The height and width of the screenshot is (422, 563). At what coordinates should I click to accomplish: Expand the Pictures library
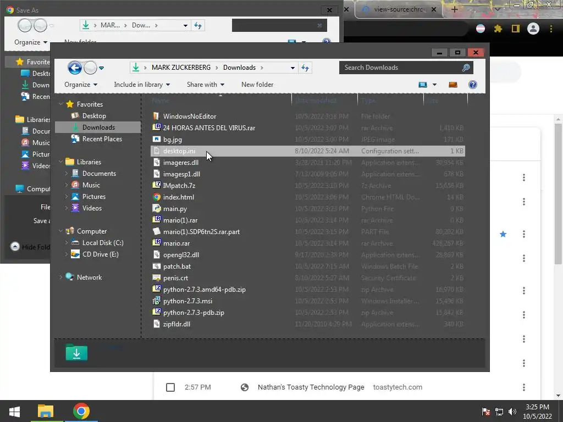point(66,196)
